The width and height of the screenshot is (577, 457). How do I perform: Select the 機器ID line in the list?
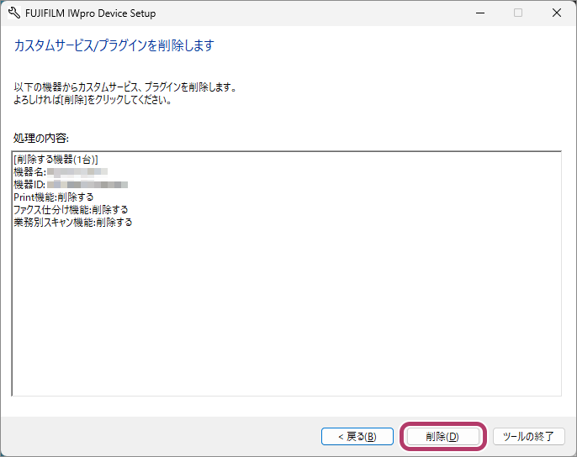pos(71,184)
